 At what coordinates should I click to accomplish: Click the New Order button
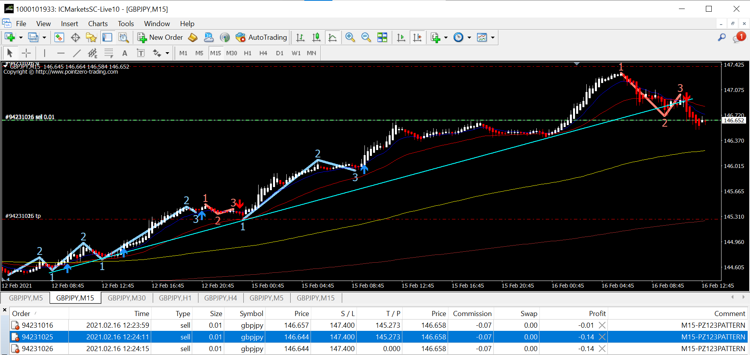(160, 37)
